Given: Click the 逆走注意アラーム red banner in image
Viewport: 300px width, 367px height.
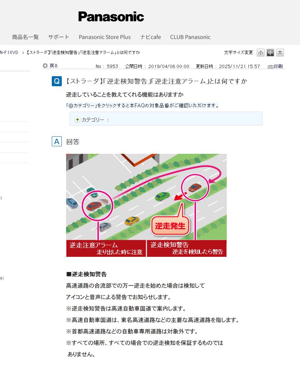Looking at the screenshot, I should click(106, 248).
